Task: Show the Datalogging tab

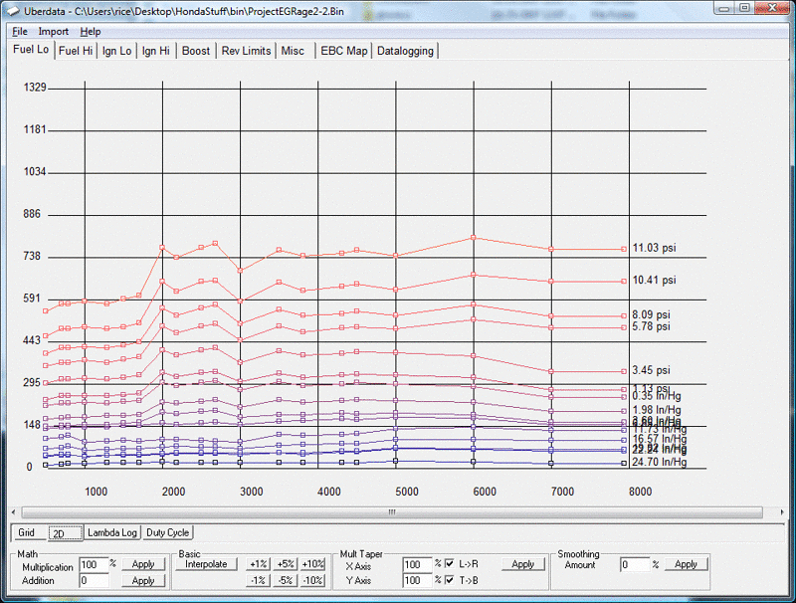Action: [405, 51]
